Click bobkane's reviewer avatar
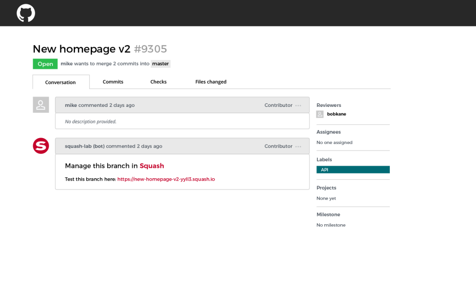Image resolution: width=476 pixels, height=297 pixels. coord(320,114)
